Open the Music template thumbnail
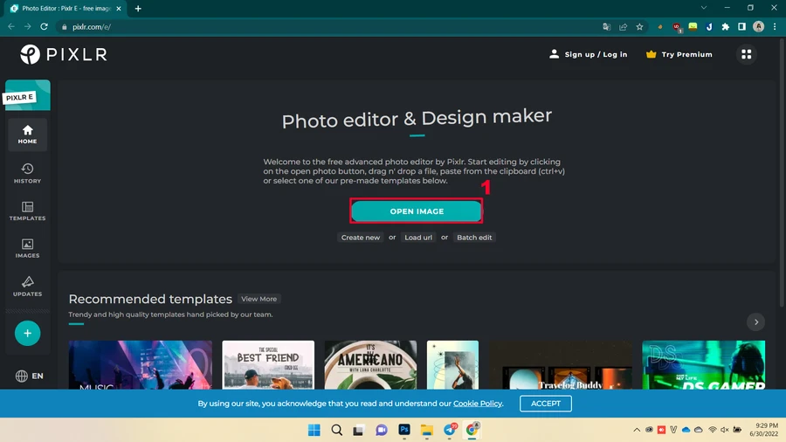This screenshot has height=442, width=786. pyautogui.click(x=141, y=365)
